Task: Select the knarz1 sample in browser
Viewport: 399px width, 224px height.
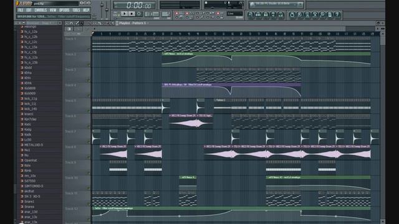Action: (x=29, y=114)
